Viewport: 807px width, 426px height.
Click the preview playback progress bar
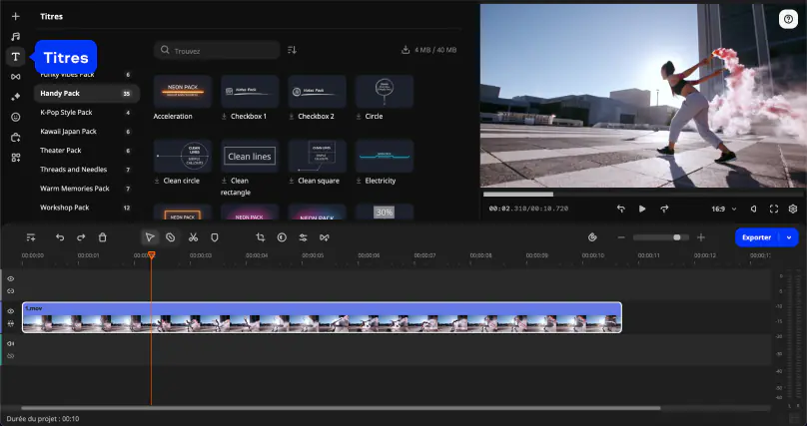pyautogui.click(x=643, y=195)
